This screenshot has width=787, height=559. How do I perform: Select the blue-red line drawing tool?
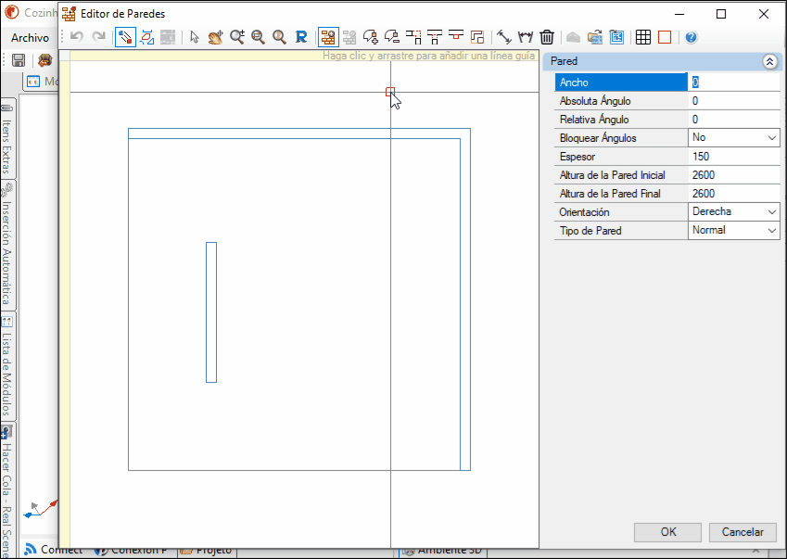(147, 37)
